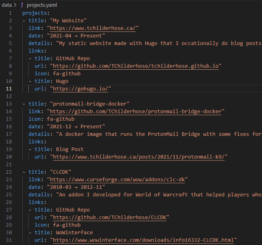
Task: Click the 'links:' key on line 26
Action: 37,202
